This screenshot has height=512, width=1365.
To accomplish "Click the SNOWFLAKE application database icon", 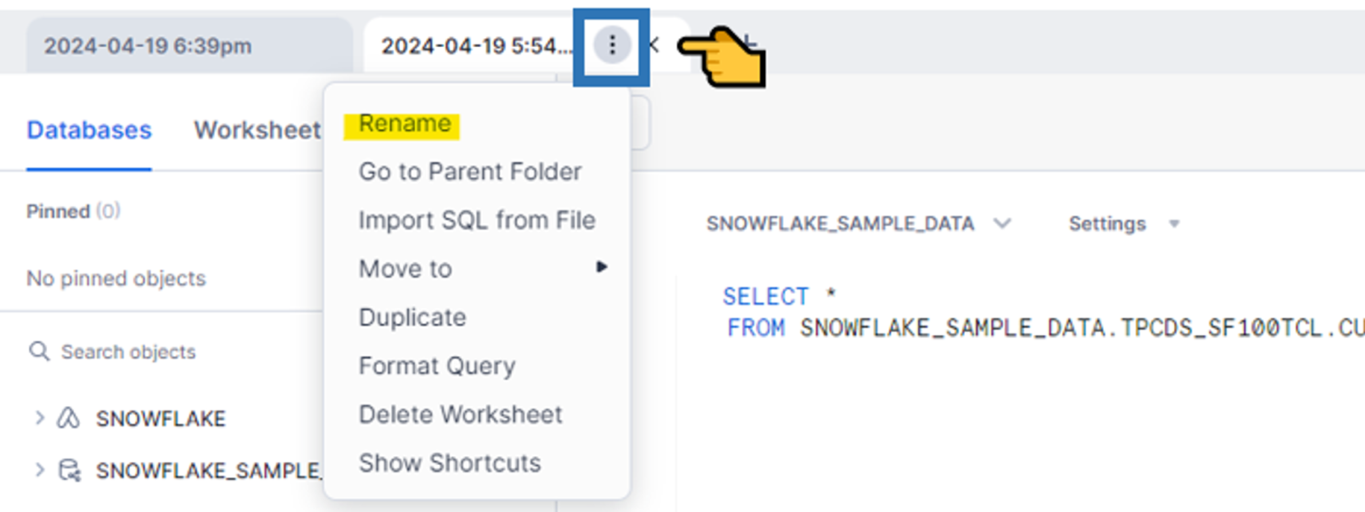I will [68, 418].
